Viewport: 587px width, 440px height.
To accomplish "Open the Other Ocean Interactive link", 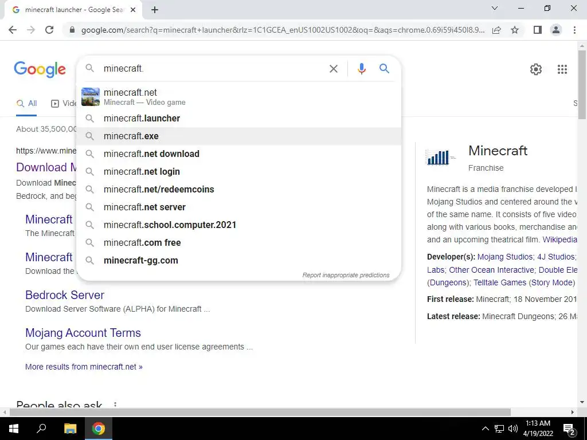I will coord(491,270).
